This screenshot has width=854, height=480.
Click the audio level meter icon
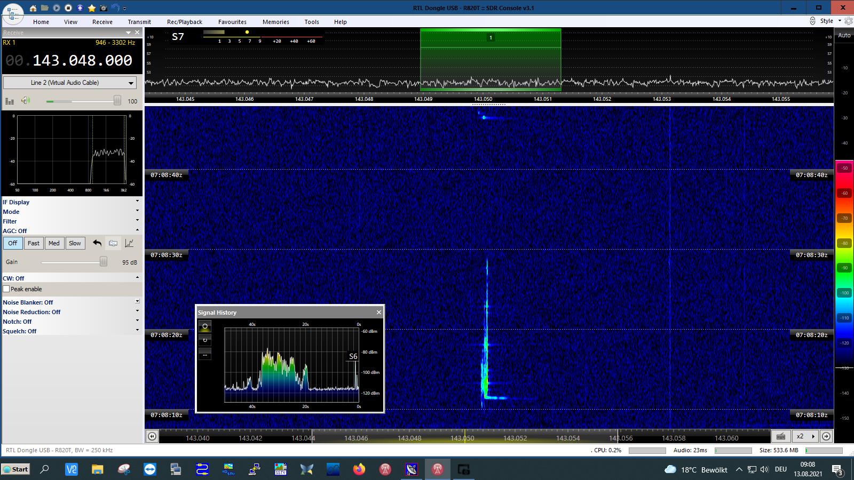point(10,101)
